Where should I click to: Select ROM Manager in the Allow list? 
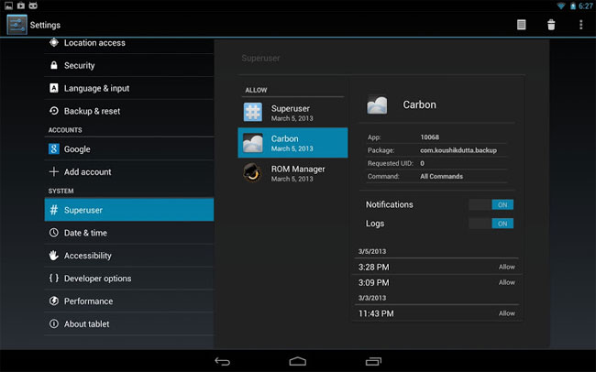tap(292, 173)
